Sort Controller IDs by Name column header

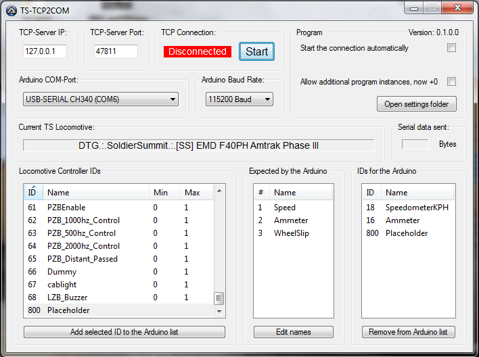pos(96,193)
